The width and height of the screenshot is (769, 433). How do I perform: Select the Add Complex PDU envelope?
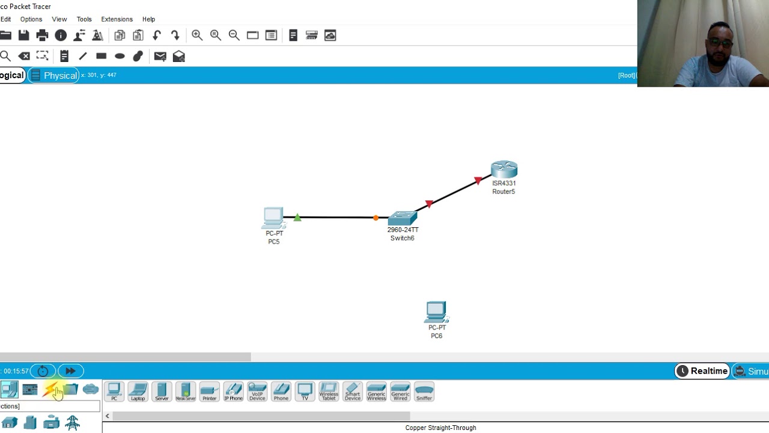[178, 56]
